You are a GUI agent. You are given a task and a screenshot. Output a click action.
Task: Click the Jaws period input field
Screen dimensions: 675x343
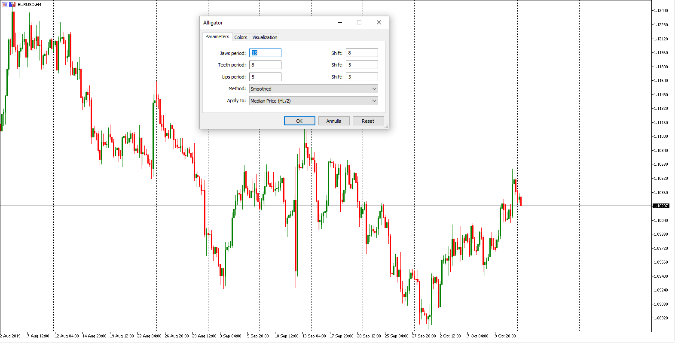pos(265,53)
